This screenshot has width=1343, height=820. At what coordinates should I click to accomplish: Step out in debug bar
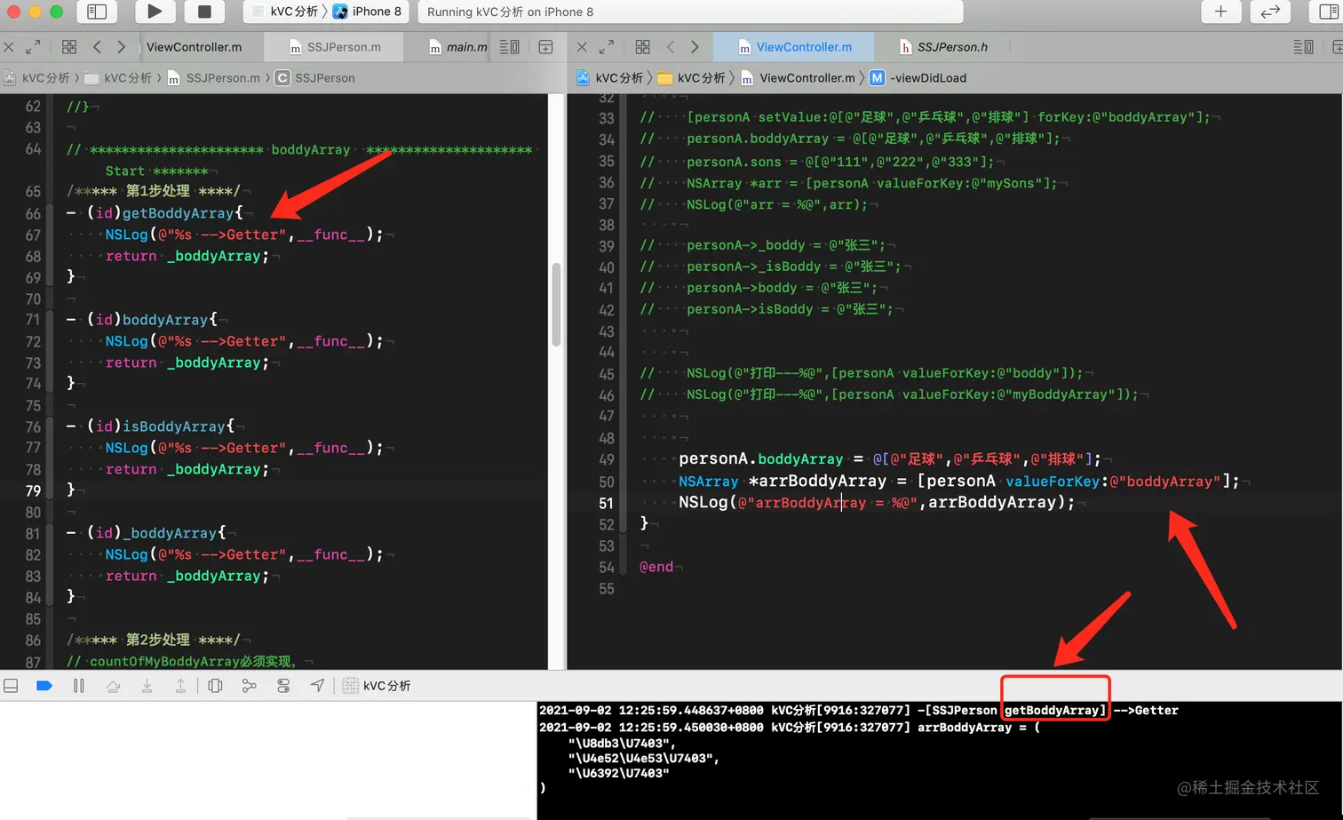[x=180, y=686]
